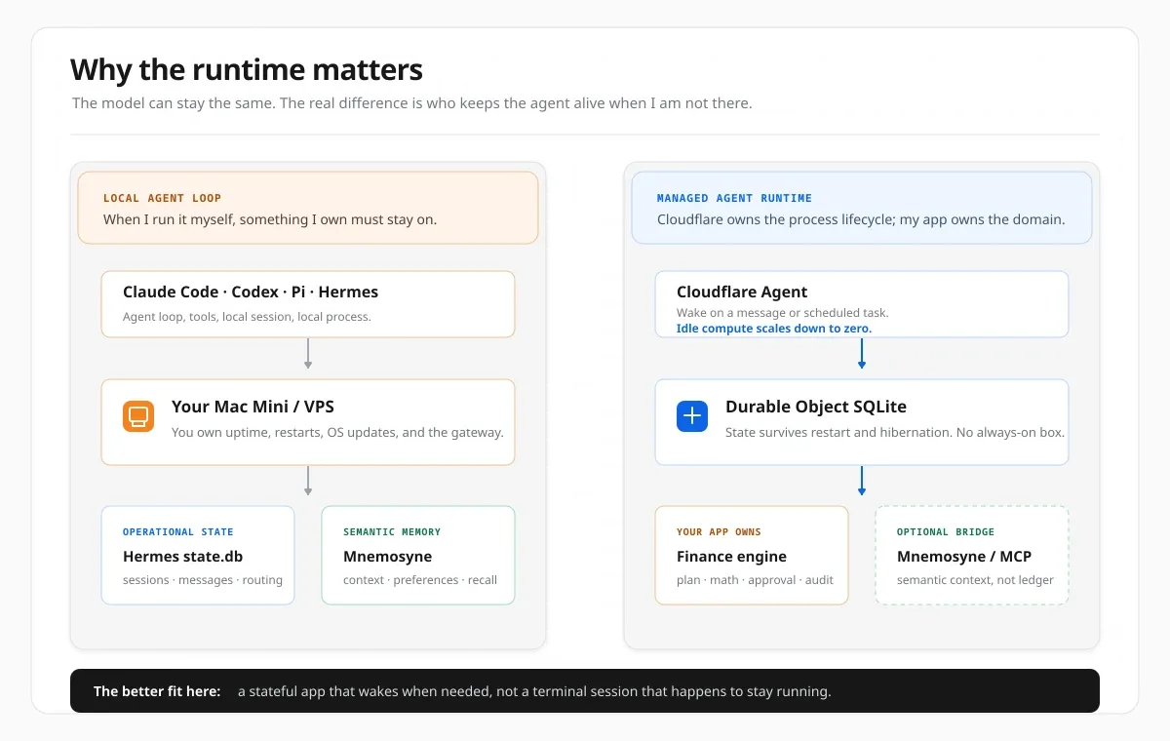Viewport: 1170px width, 741px height.
Task: Select the Mnemosyne / MCP card title
Action: 964,557
